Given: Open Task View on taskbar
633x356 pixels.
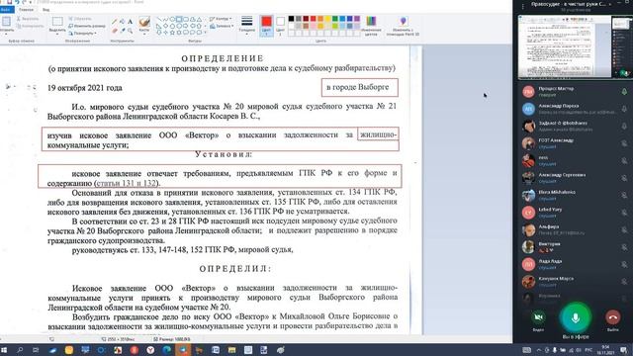Looking at the screenshot, I should [36, 350].
